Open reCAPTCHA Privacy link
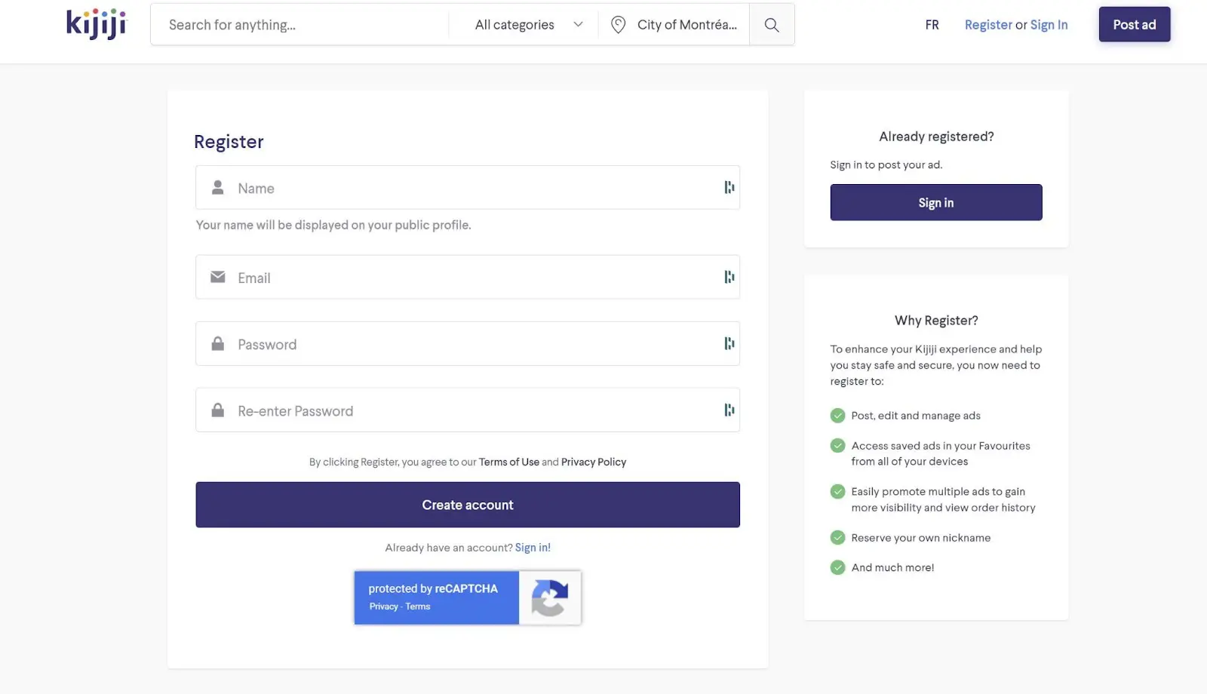The width and height of the screenshot is (1207, 694). (x=383, y=606)
